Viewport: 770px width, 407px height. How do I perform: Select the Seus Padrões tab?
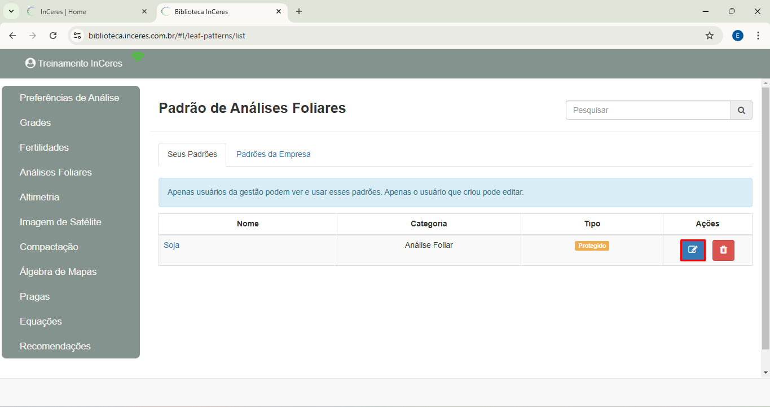(192, 154)
